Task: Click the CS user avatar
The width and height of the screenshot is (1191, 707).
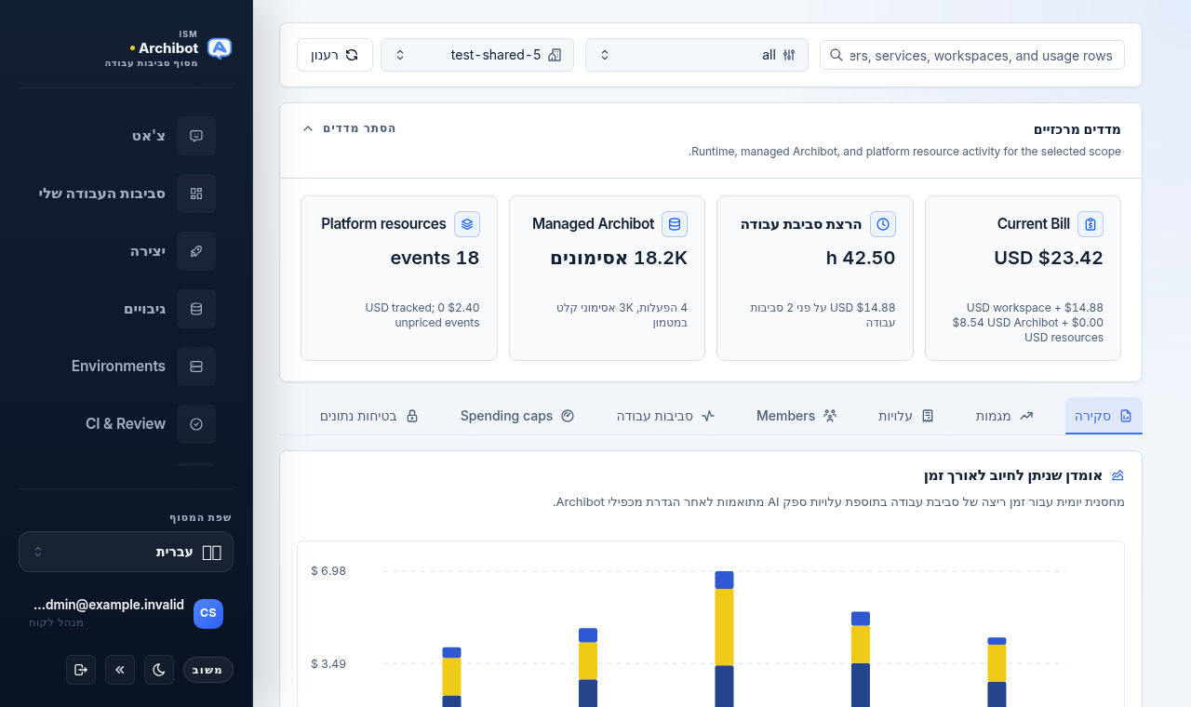Action: click(x=208, y=614)
